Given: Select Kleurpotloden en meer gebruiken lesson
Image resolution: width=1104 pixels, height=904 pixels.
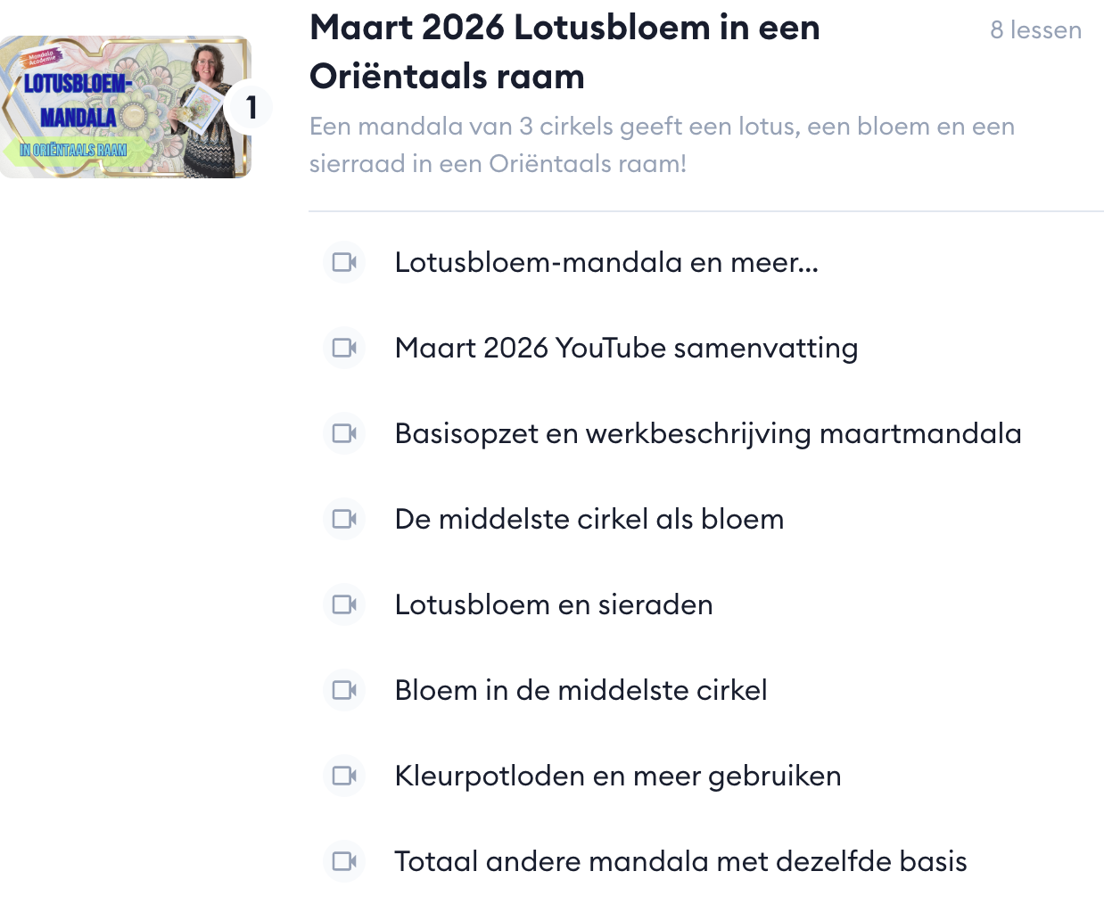Looking at the screenshot, I should 618,776.
